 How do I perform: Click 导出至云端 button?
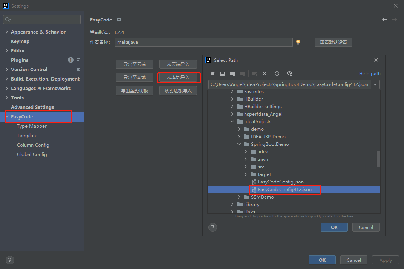135,64
